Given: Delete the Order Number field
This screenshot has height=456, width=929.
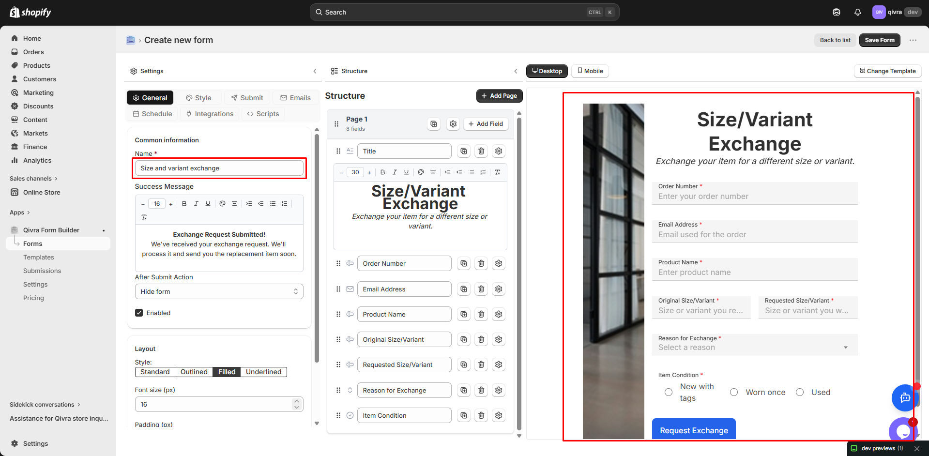Looking at the screenshot, I should [481, 263].
